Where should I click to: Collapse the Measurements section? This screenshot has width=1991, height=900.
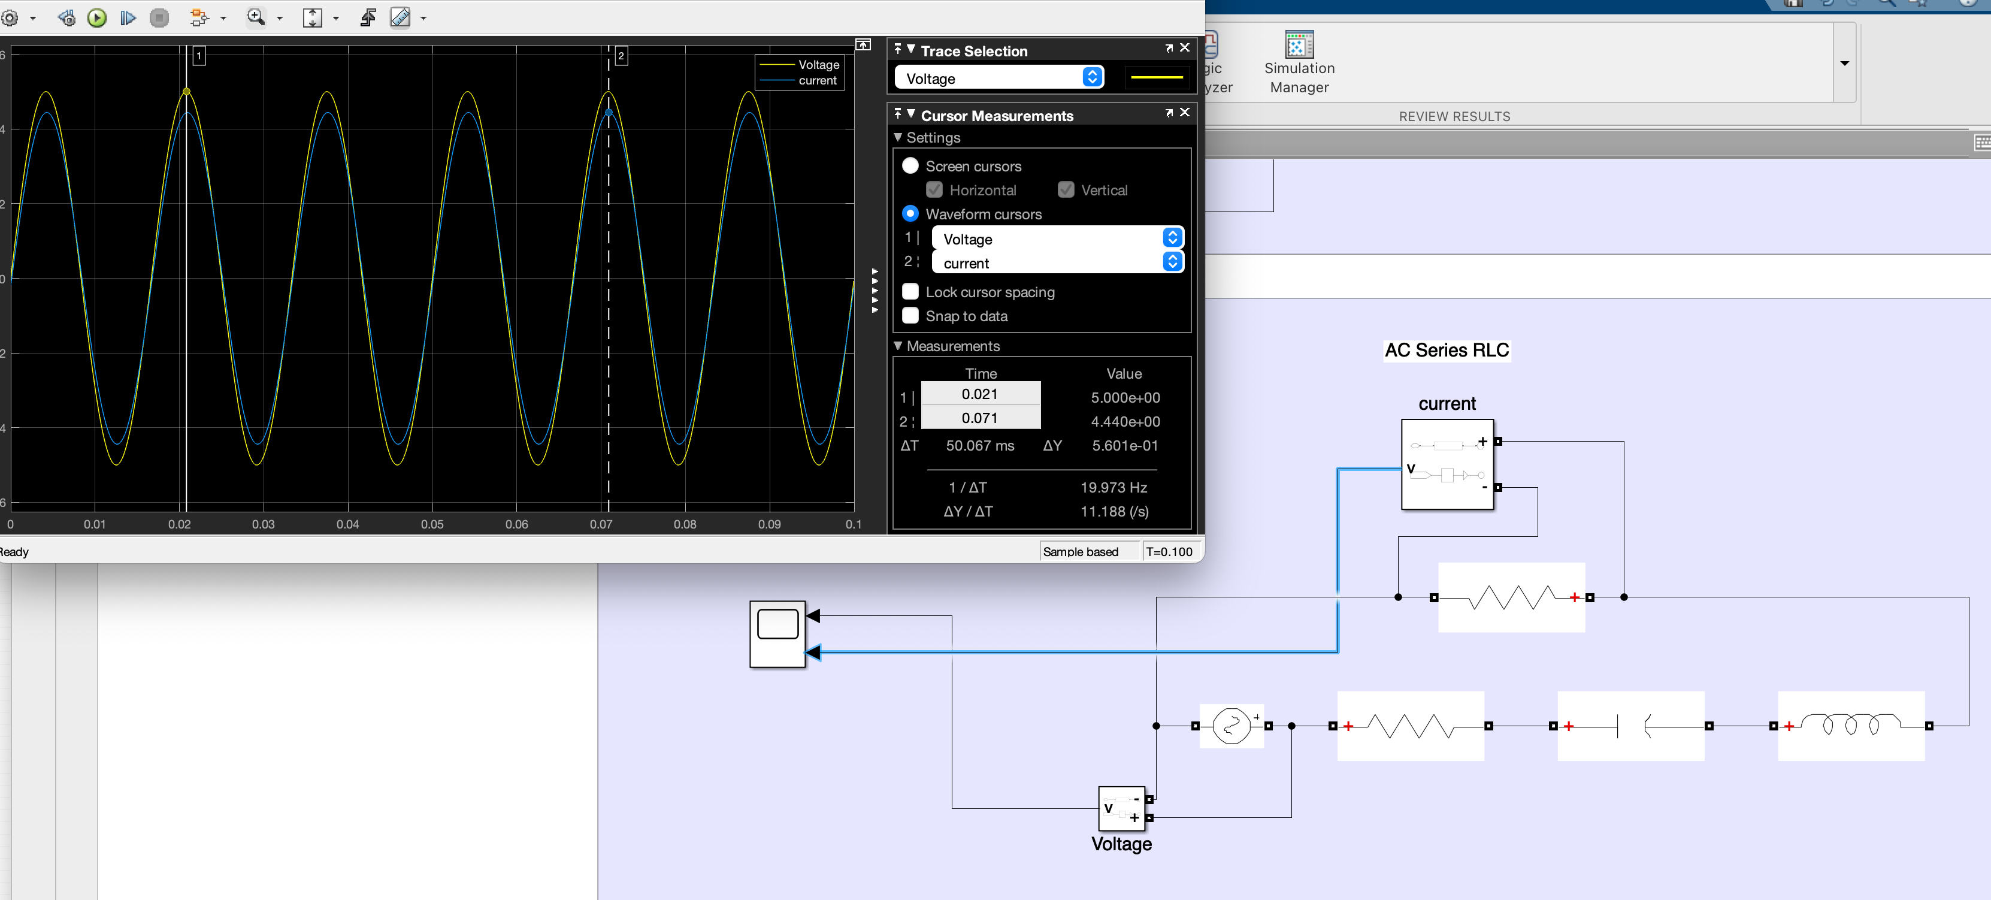pyautogui.click(x=898, y=346)
